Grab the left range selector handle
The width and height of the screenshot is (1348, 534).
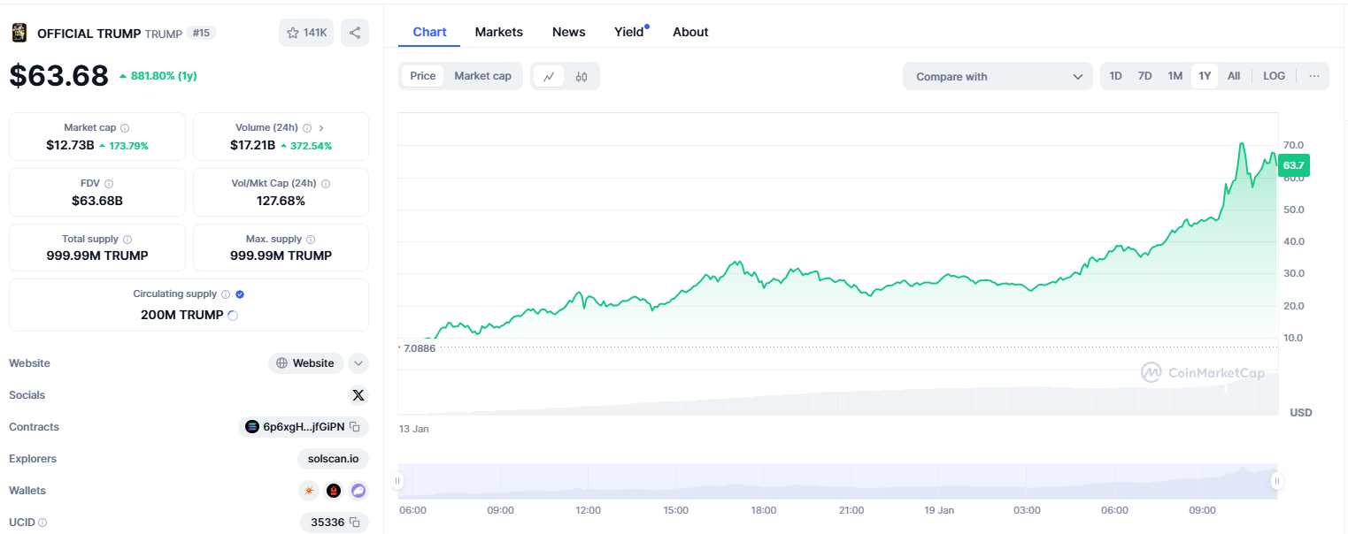[x=397, y=481]
